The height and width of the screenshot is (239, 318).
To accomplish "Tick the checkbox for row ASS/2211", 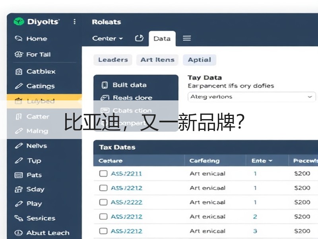I will point(103,174).
